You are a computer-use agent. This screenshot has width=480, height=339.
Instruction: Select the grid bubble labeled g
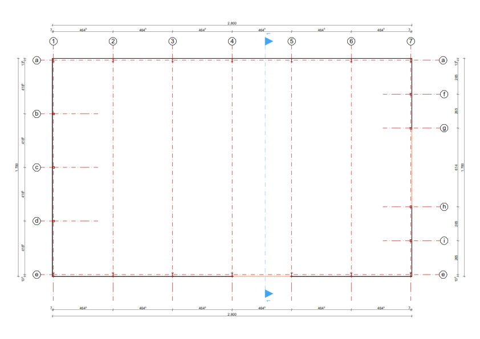pyautogui.click(x=444, y=128)
